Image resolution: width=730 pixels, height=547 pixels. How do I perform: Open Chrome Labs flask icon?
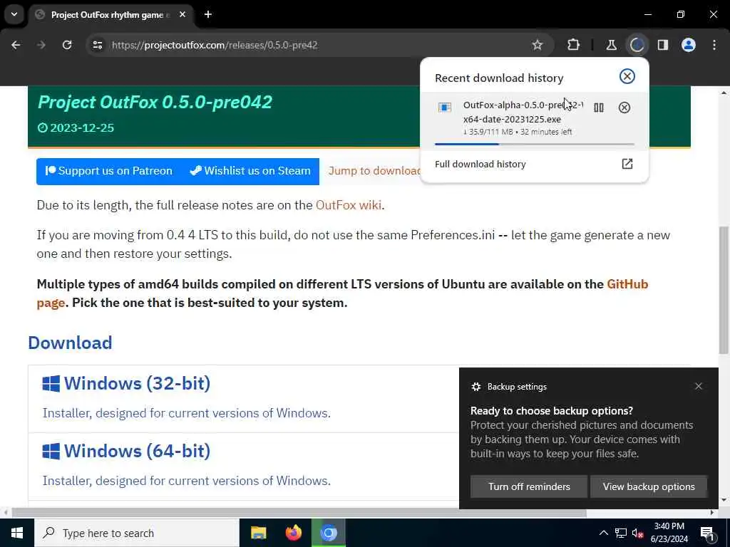[x=611, y=45]
